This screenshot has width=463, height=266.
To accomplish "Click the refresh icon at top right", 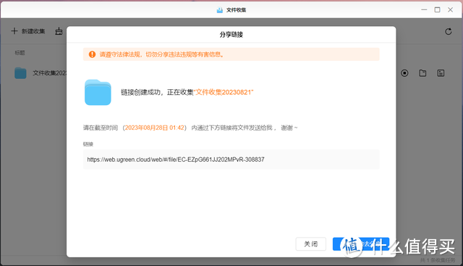I will 449,31.
